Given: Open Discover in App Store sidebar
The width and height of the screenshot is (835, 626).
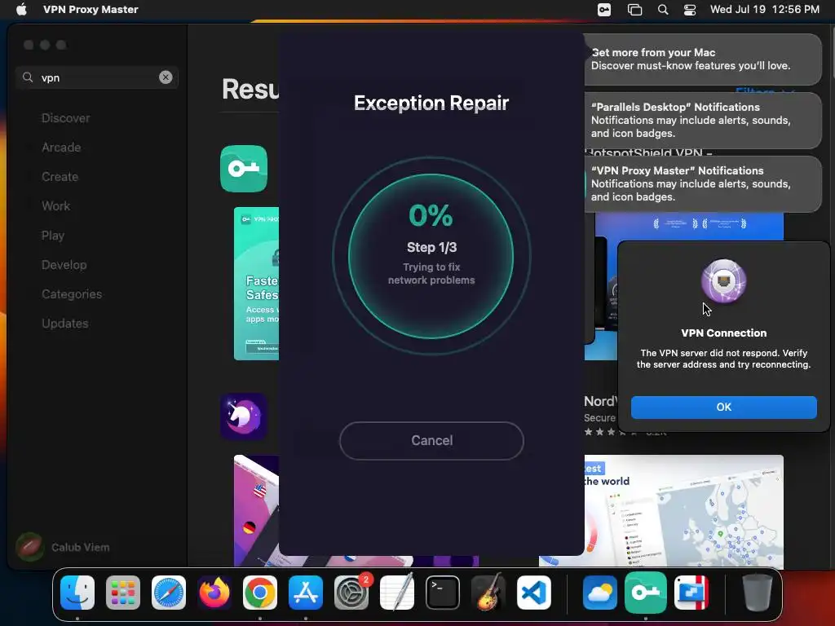Looking at the screenshot, I should [x=65, y=118].
